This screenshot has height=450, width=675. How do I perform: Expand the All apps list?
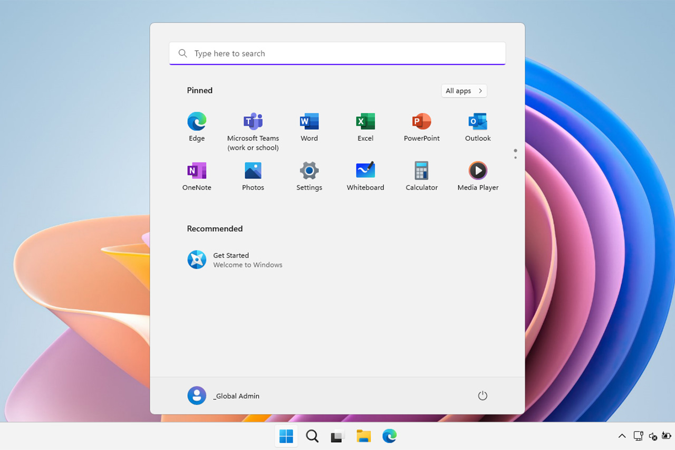[x=464, y=91]
